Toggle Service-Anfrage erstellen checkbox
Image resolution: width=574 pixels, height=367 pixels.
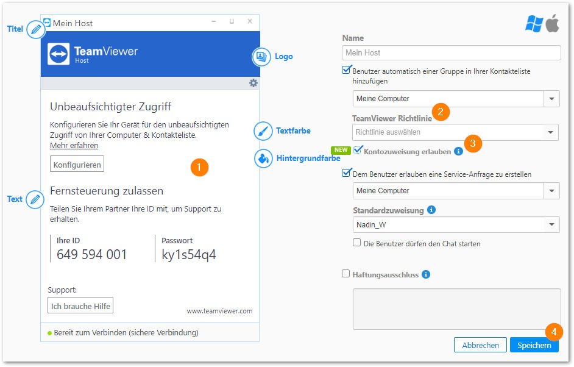(x=346, y=173)
